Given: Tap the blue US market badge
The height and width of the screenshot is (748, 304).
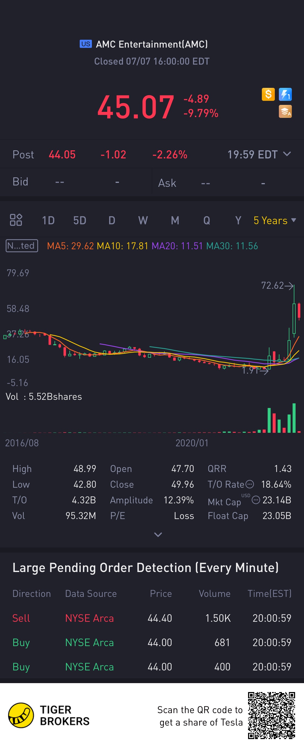Looking at the screenshot, I should [86, 44].
